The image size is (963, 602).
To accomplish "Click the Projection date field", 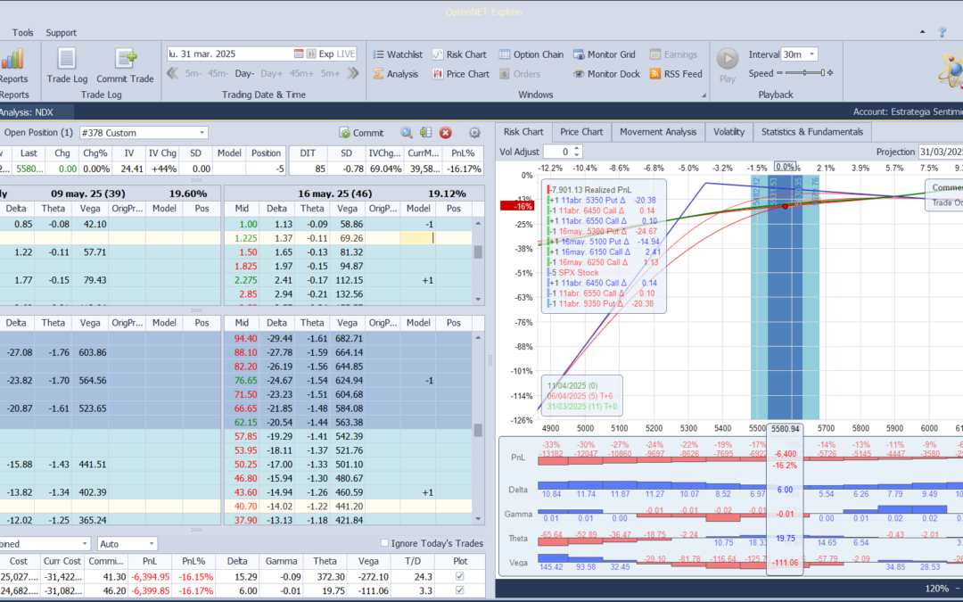I will 941,152.
